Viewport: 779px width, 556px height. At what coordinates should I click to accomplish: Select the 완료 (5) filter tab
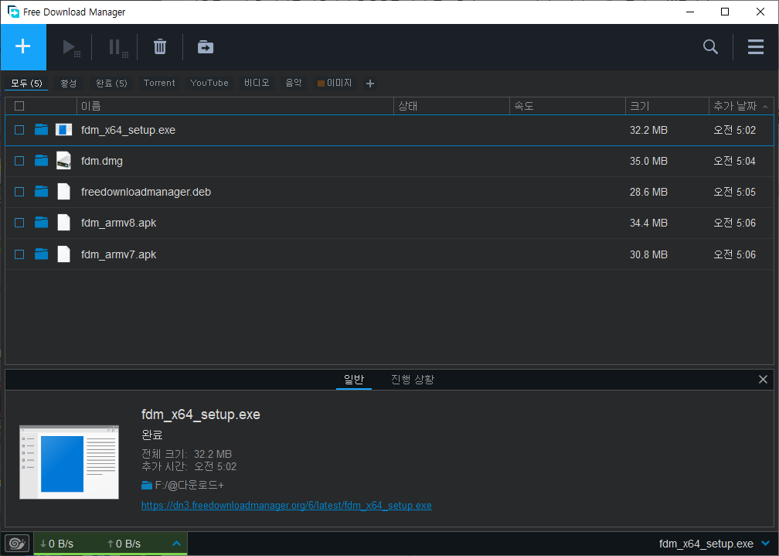coord(111,83)
